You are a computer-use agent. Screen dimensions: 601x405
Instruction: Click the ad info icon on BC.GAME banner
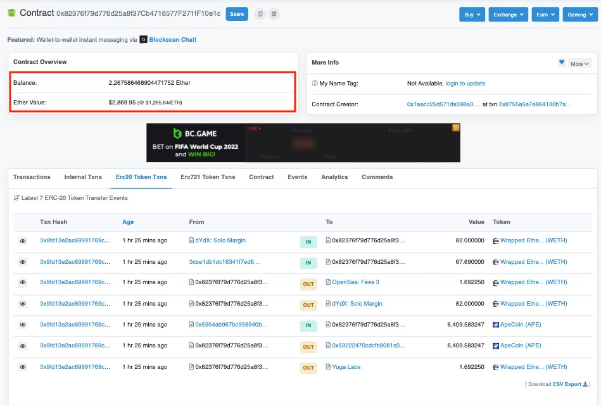[456, 128]
